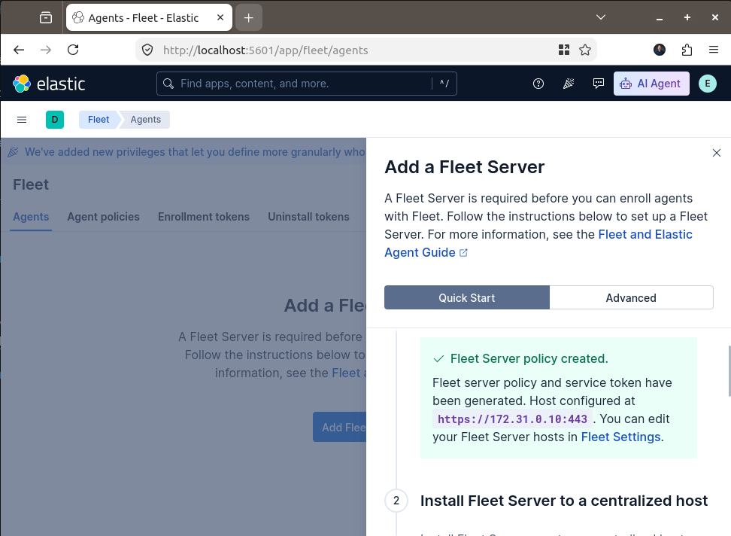Click the Agents breadcrumb
Image resolution: width=731 pixels, height=536 pixels.
(145, 120)
